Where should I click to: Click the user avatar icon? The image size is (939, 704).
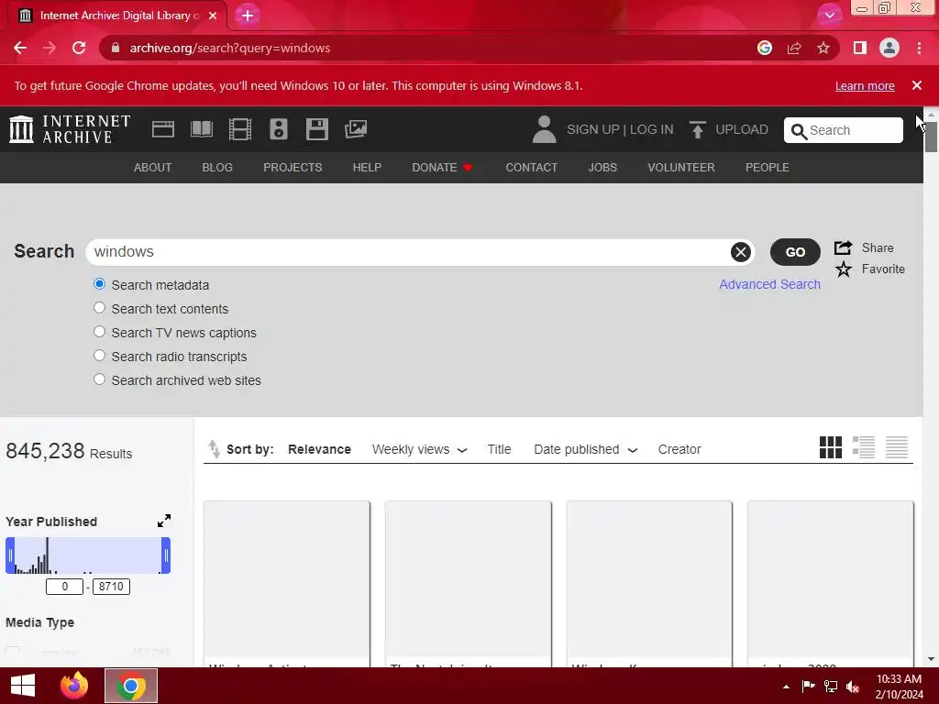(x=544, y=129)
